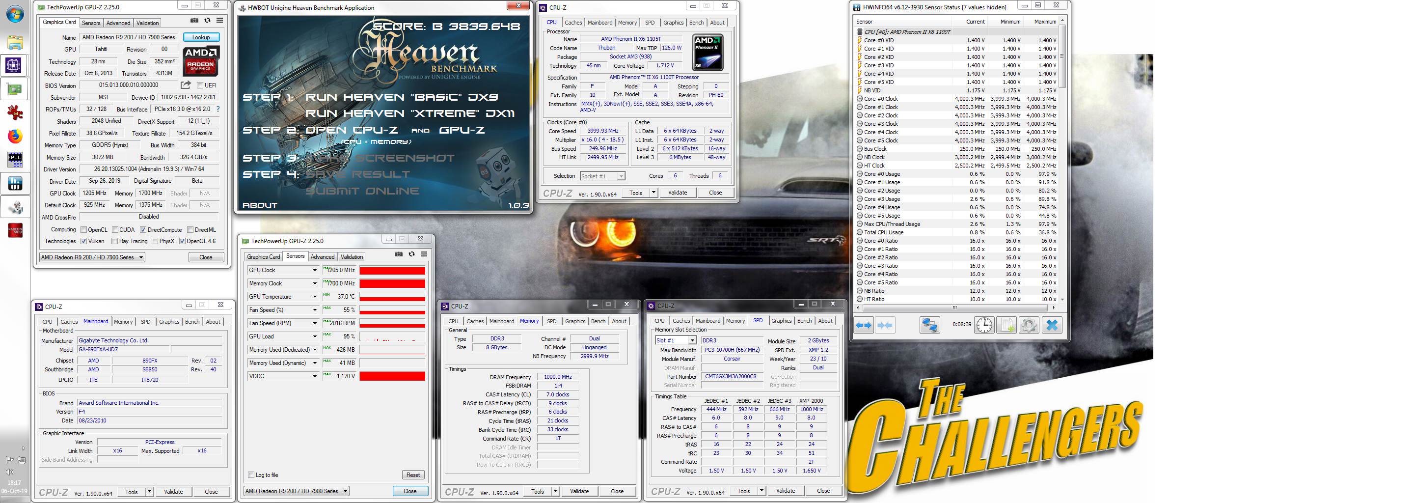Viewport: 1414px width, 503px height.
Task: Click the Radeon Mod taskbar icon
Action: 15,230
